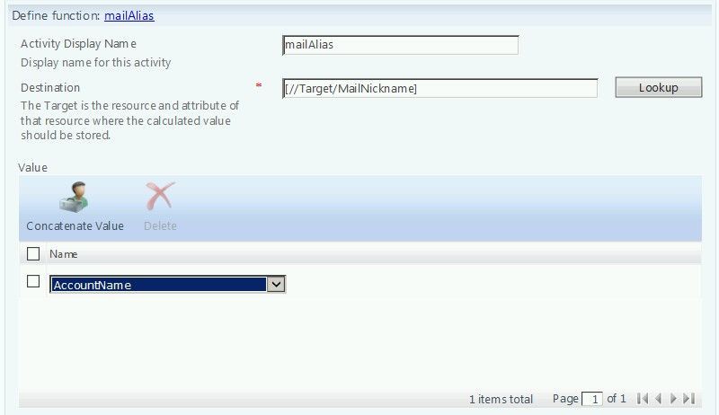Expand the AccountName dropdown arrow
Image resolution: width=719 pixels, height=415 pixels.
[276, 285]
